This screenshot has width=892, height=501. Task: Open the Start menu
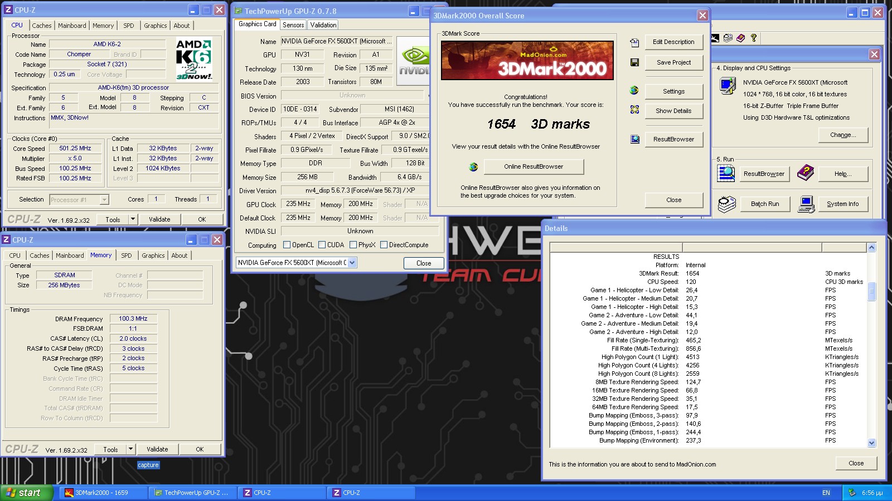click(x=27, y=493)
